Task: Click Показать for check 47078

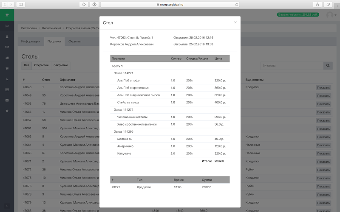Action: [323, 195]
